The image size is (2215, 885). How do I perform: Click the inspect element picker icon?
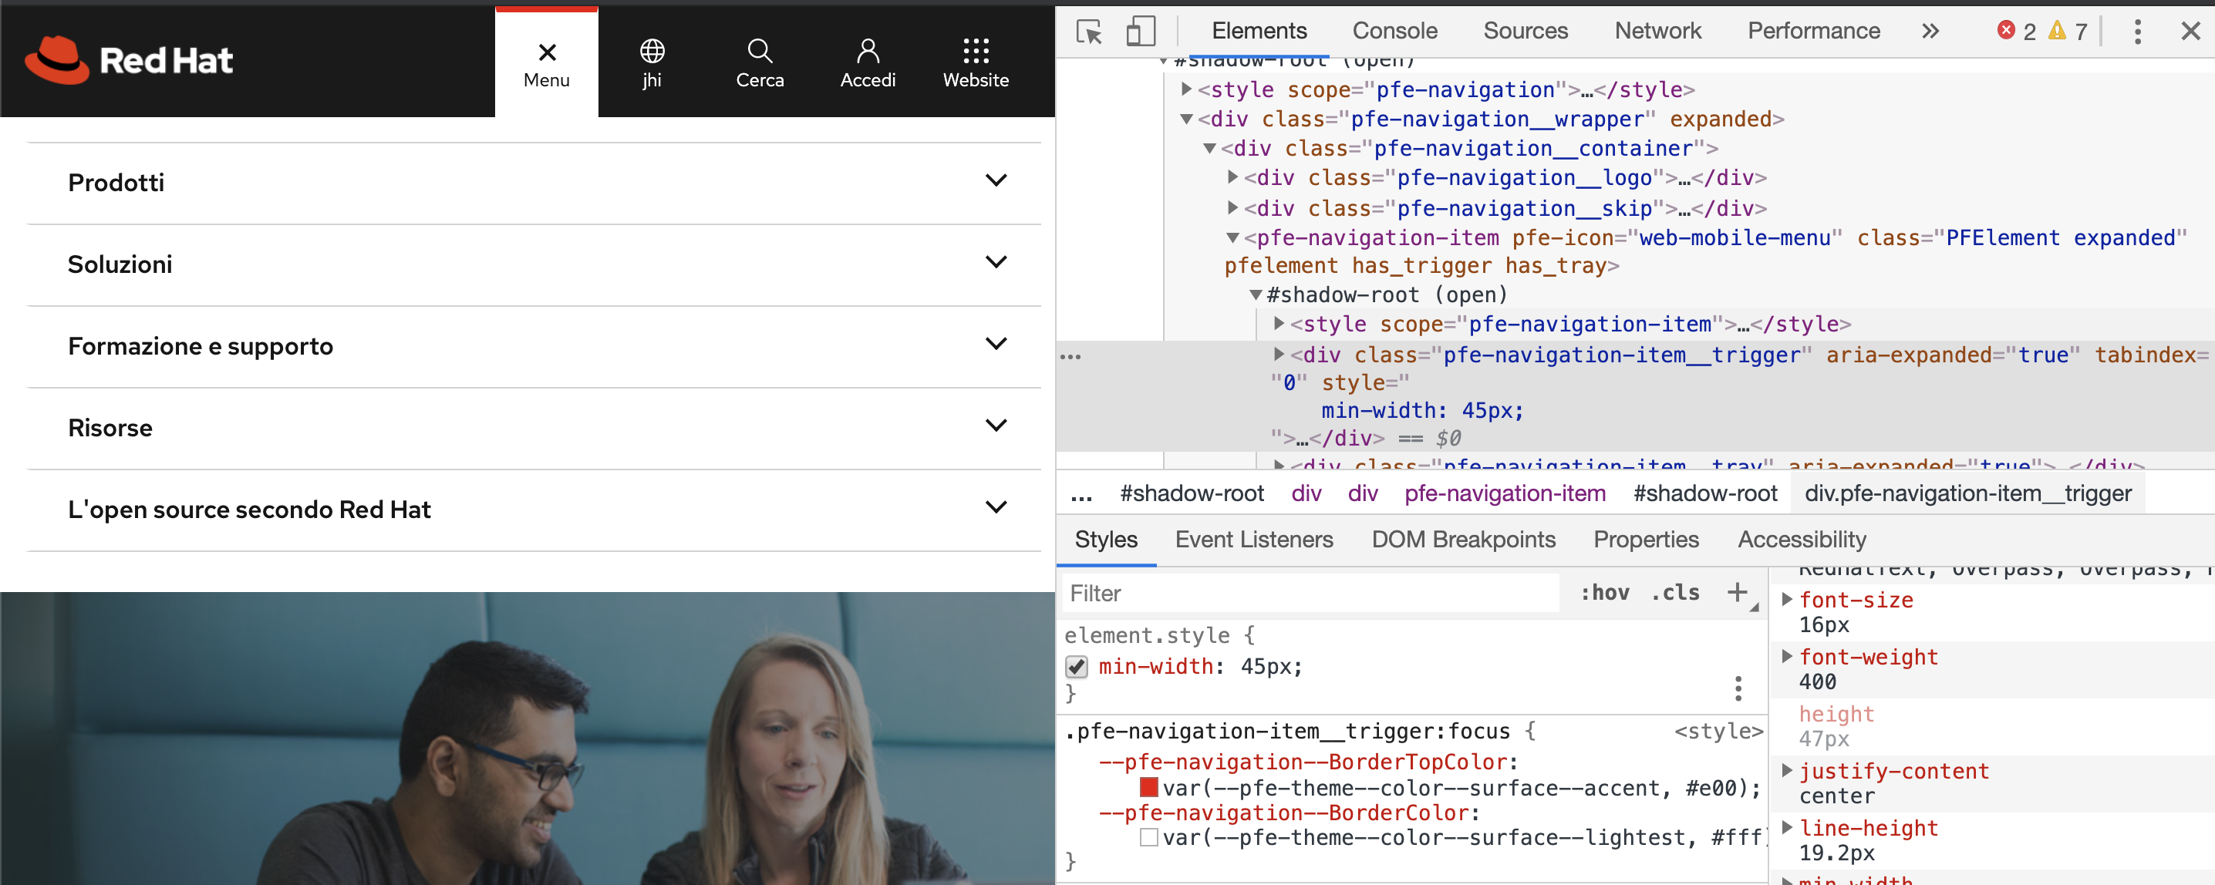(x=1088, y=32)
